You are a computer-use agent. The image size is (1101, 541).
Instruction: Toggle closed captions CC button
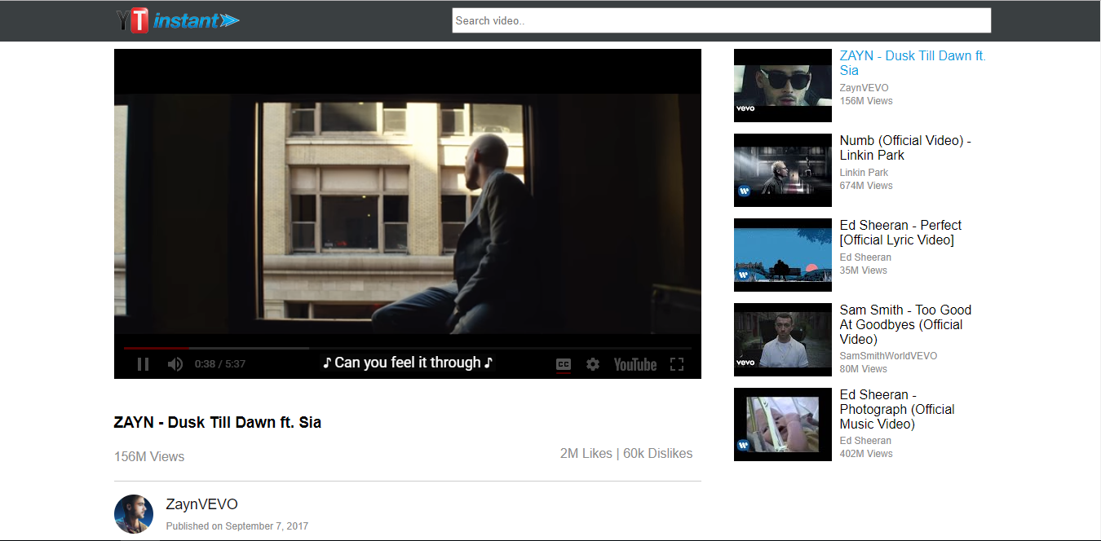[564, 364]
